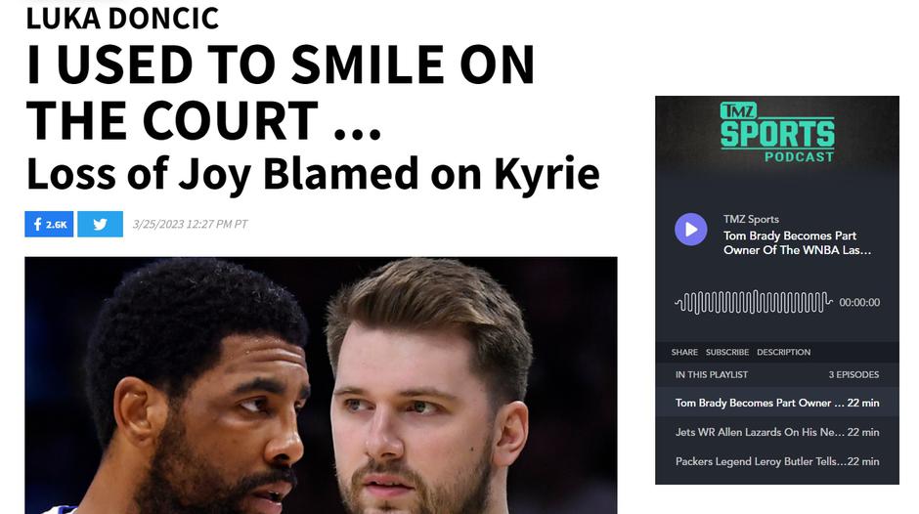Select Jets WR Allen Lazard episode

(777, 432)
